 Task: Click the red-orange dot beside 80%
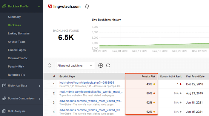click(154, 93)
